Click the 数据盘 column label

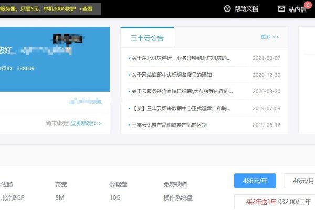(118, 184)
